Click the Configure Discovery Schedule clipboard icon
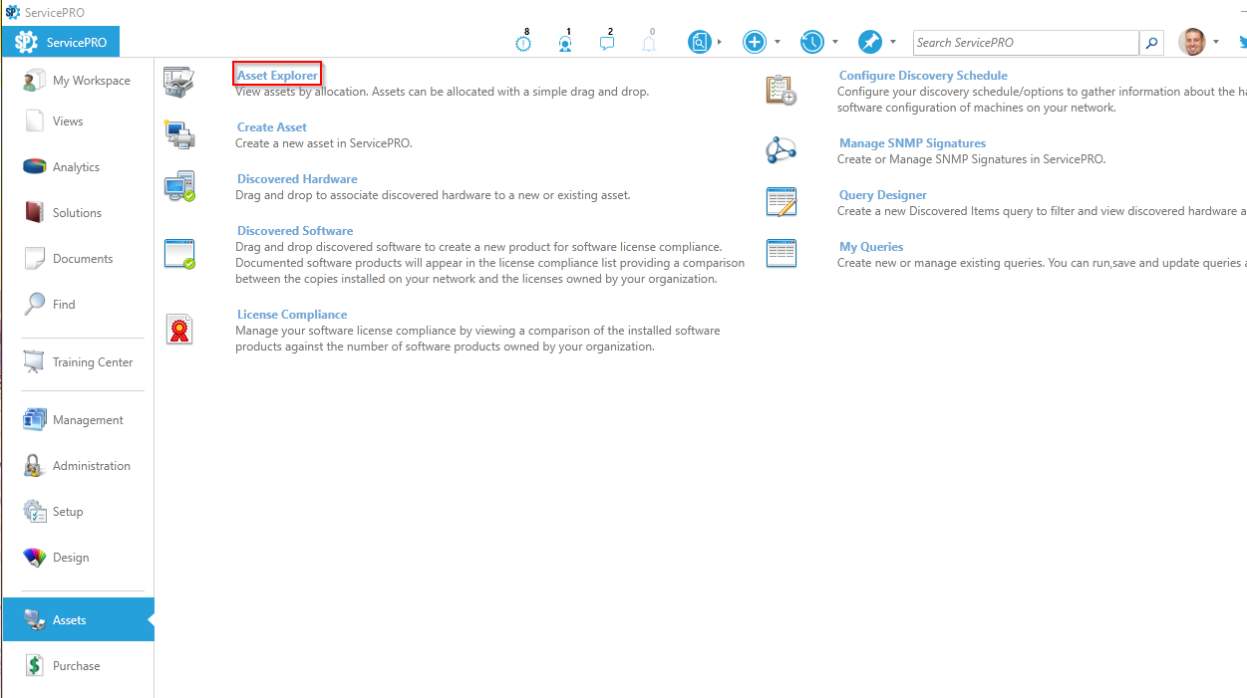This screenshot has width=1247, height=698. coord(781,91)
